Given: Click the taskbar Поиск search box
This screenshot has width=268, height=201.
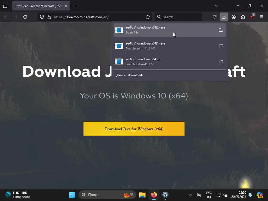Looking at the screenshot, I should (107, 195).
